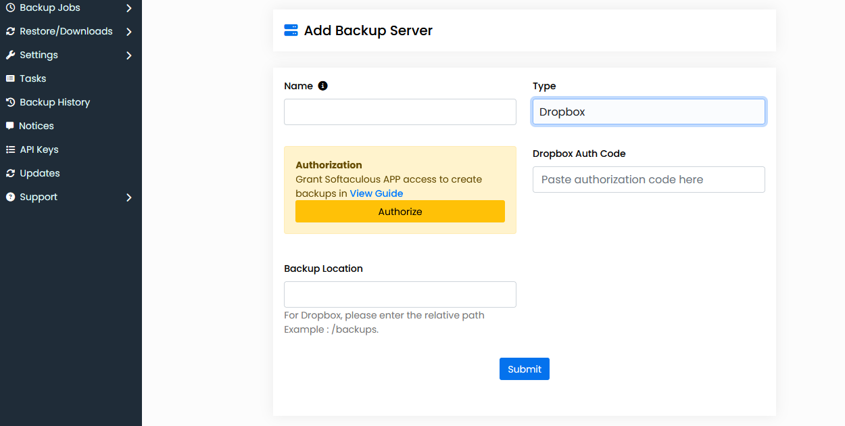Viewport: 845px width, 426px height.
Task: Open Updates in sidebar
Action: (40, 173)
